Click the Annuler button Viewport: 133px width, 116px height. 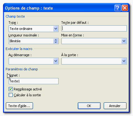coord(115,106)
